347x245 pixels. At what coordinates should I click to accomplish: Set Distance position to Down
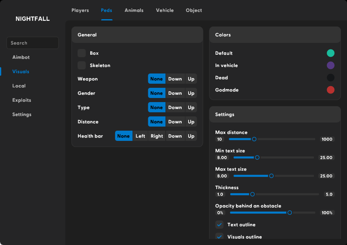[x=175, y=122]
